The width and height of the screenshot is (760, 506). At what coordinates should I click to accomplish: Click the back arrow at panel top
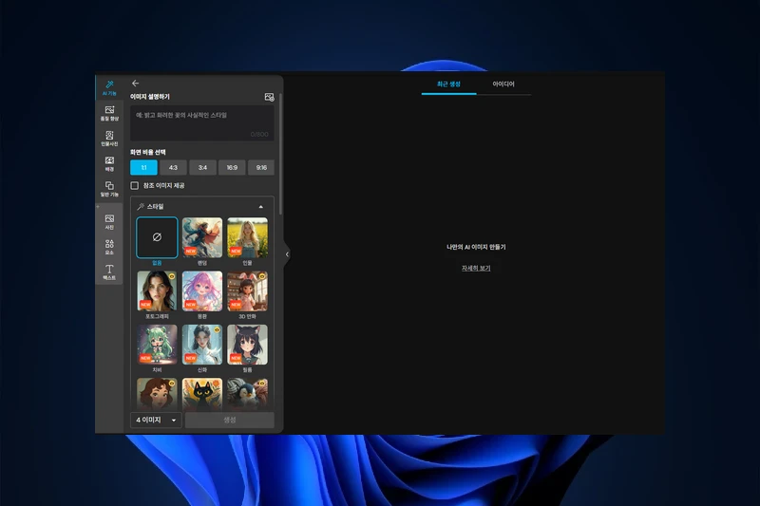pos(135,84)
